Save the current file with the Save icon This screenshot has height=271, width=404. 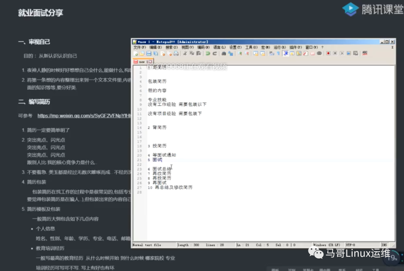pos(150,53)
